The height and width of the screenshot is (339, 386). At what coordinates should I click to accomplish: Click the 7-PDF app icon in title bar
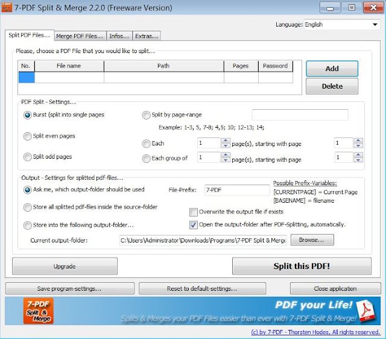click(x=7, y=7)
